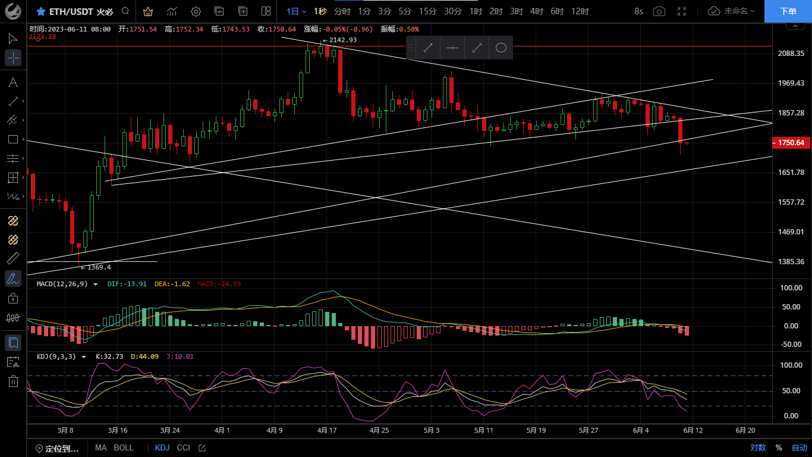Switch to the 15分 timeframe
The width and height of the screenshot is (812, 457).
pyautogui.click(x=427, y=11)
